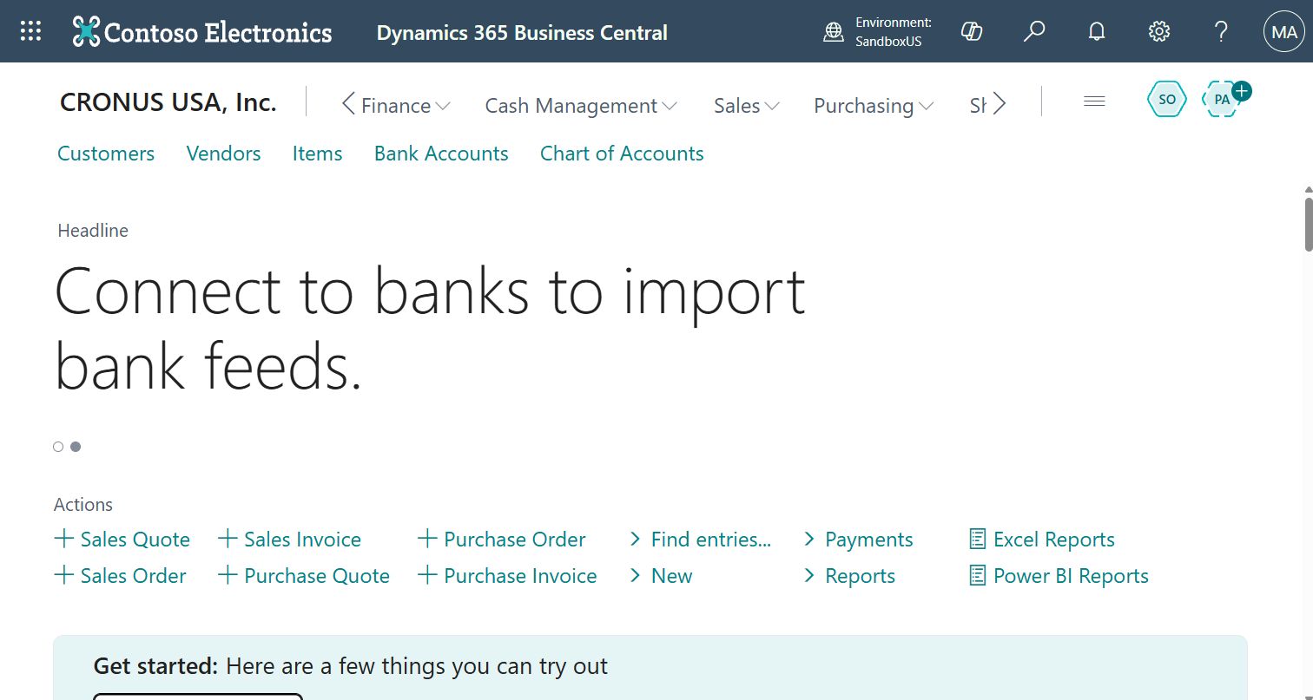Open the Items list
Viewport: 1313px width, 700px height.
[317, 154]
